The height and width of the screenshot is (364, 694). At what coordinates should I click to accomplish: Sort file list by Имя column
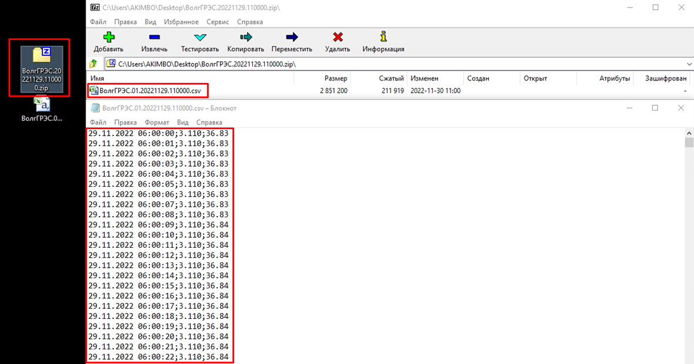pyautogui.click(x=98, y=78)
